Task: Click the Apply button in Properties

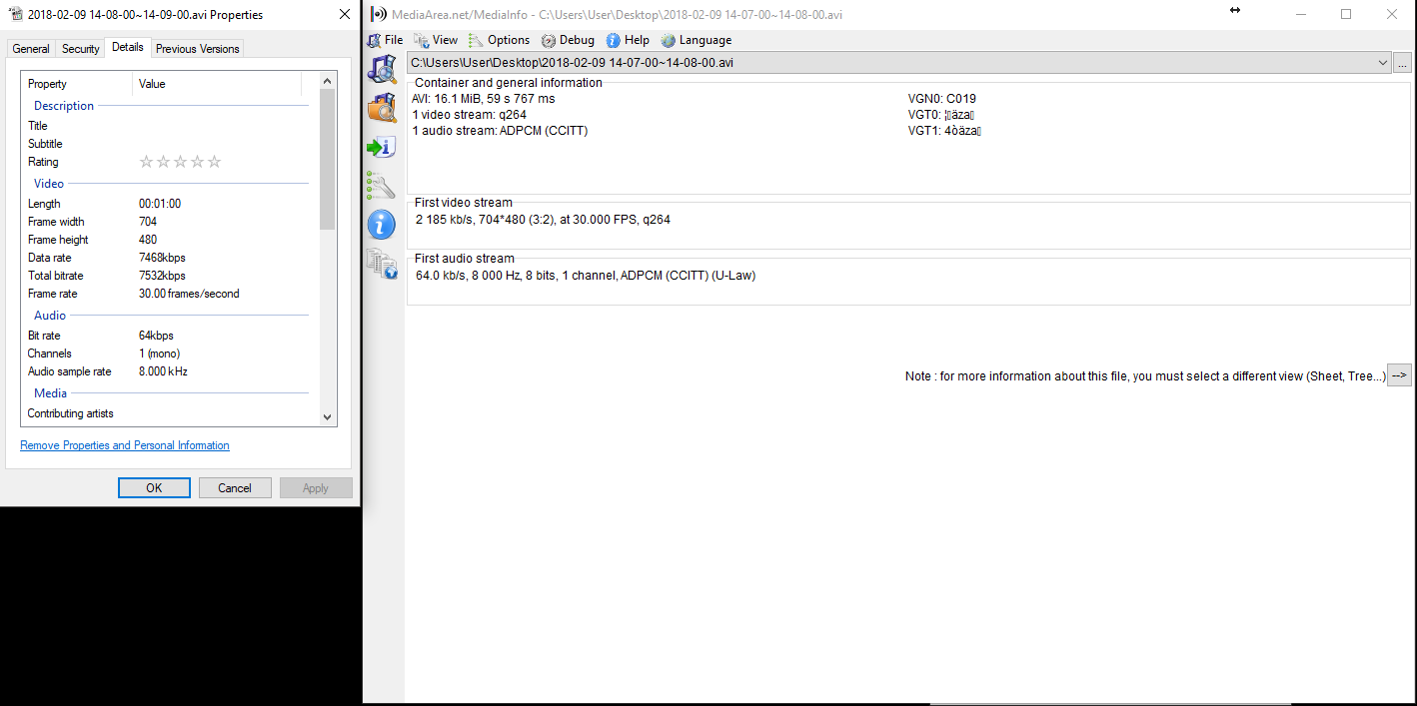Action: pos(316,488)
